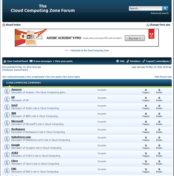Open the Intel forum

click(x=14, y=105)
